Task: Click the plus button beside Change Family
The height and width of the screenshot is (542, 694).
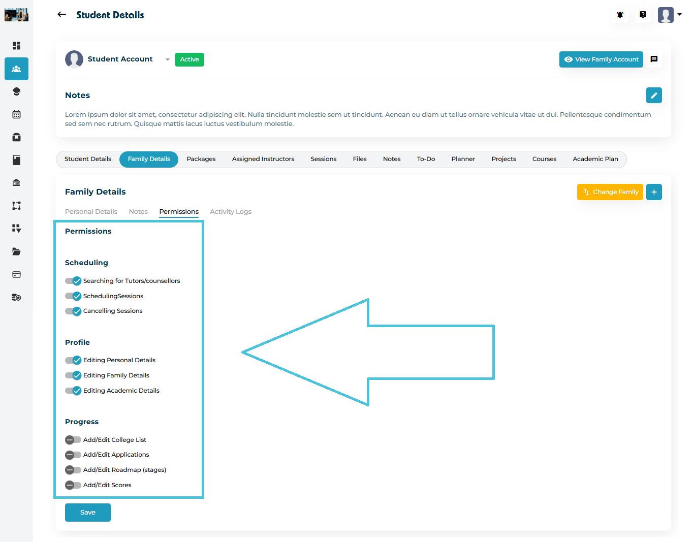Action: [654, 192]
